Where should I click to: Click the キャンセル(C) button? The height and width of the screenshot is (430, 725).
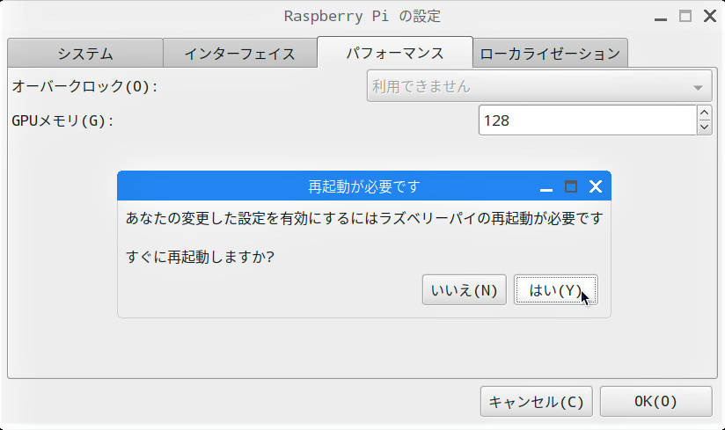tap(537, 401)
